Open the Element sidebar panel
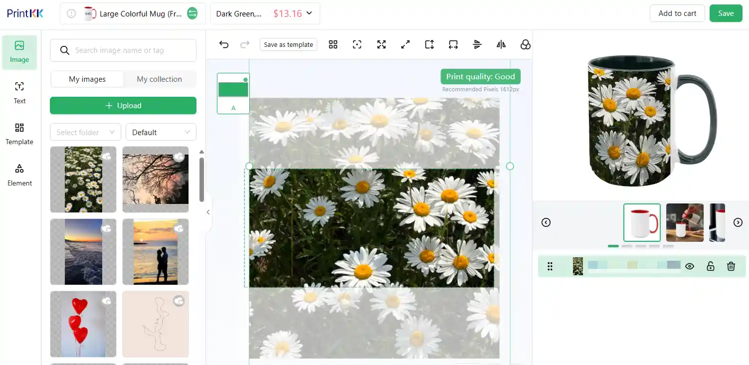This screenshot has height=365, width=749. (x=19, y=175)
